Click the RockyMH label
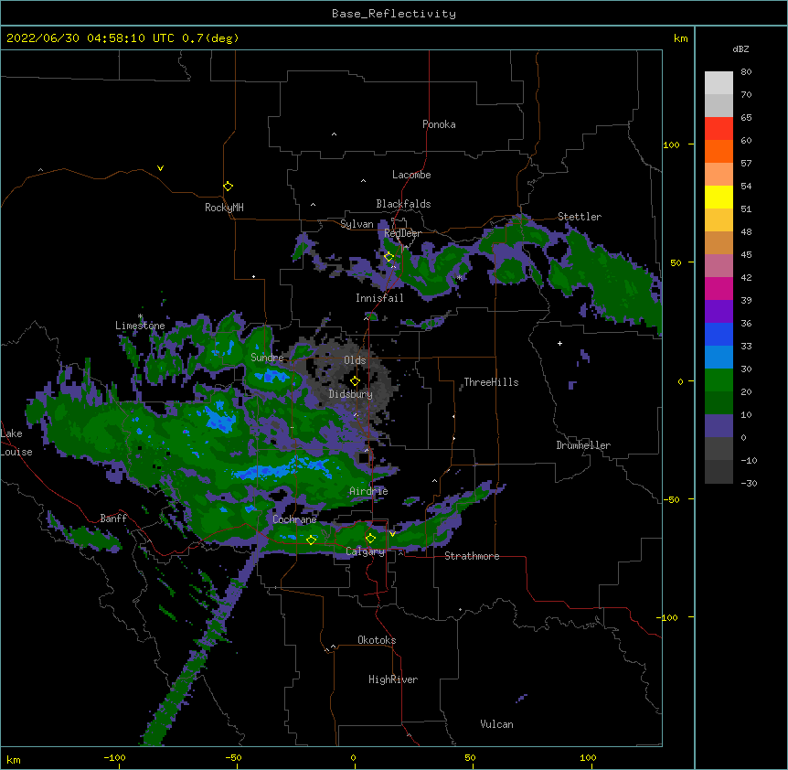This screenshot has width=788, height=770. pyautogui.click(x=224, y=208)
